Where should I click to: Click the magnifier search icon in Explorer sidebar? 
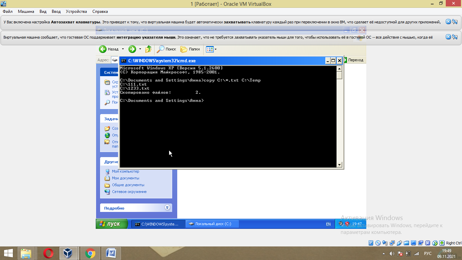pos(107,102)
